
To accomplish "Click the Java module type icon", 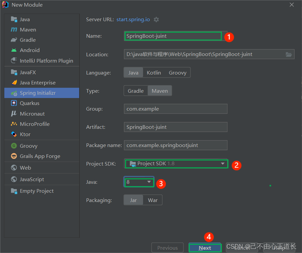I will 14,19.
